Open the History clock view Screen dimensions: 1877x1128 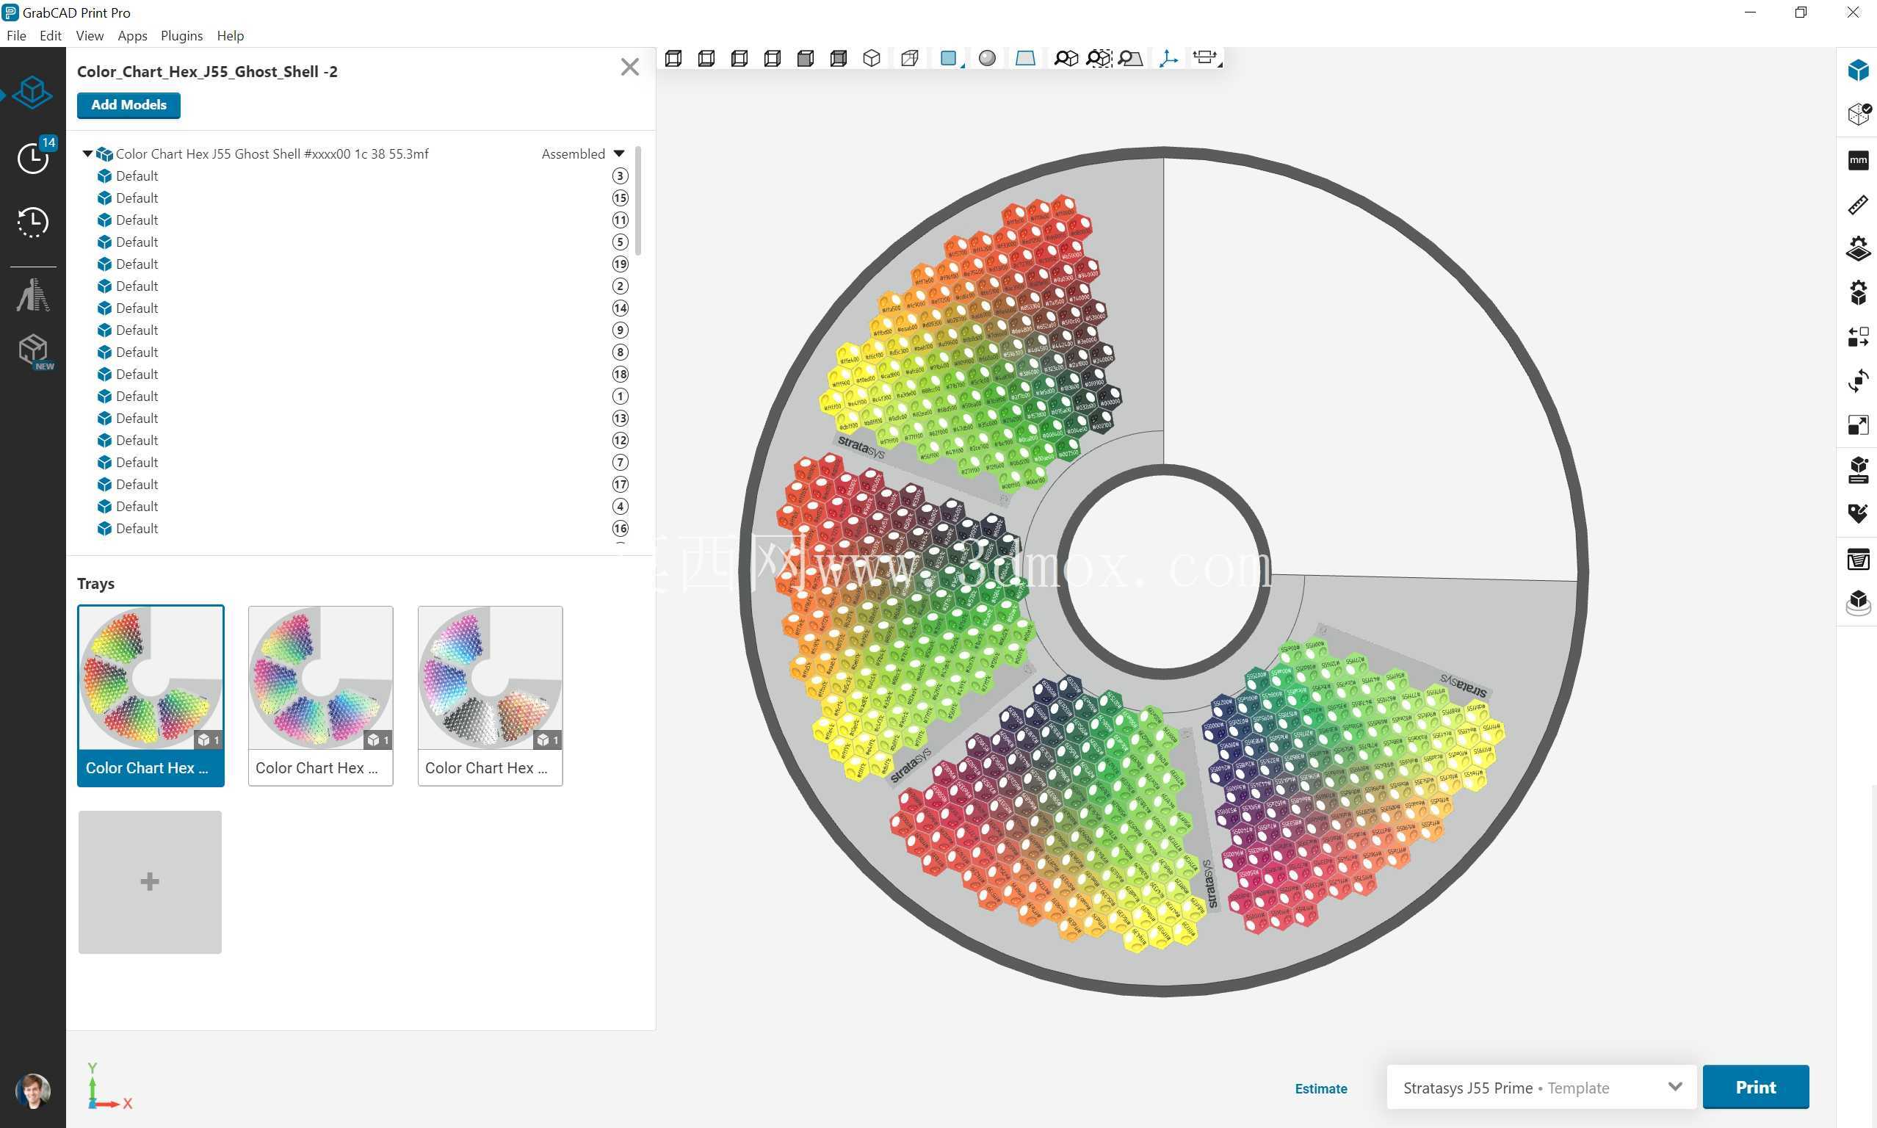pos(32,222)
